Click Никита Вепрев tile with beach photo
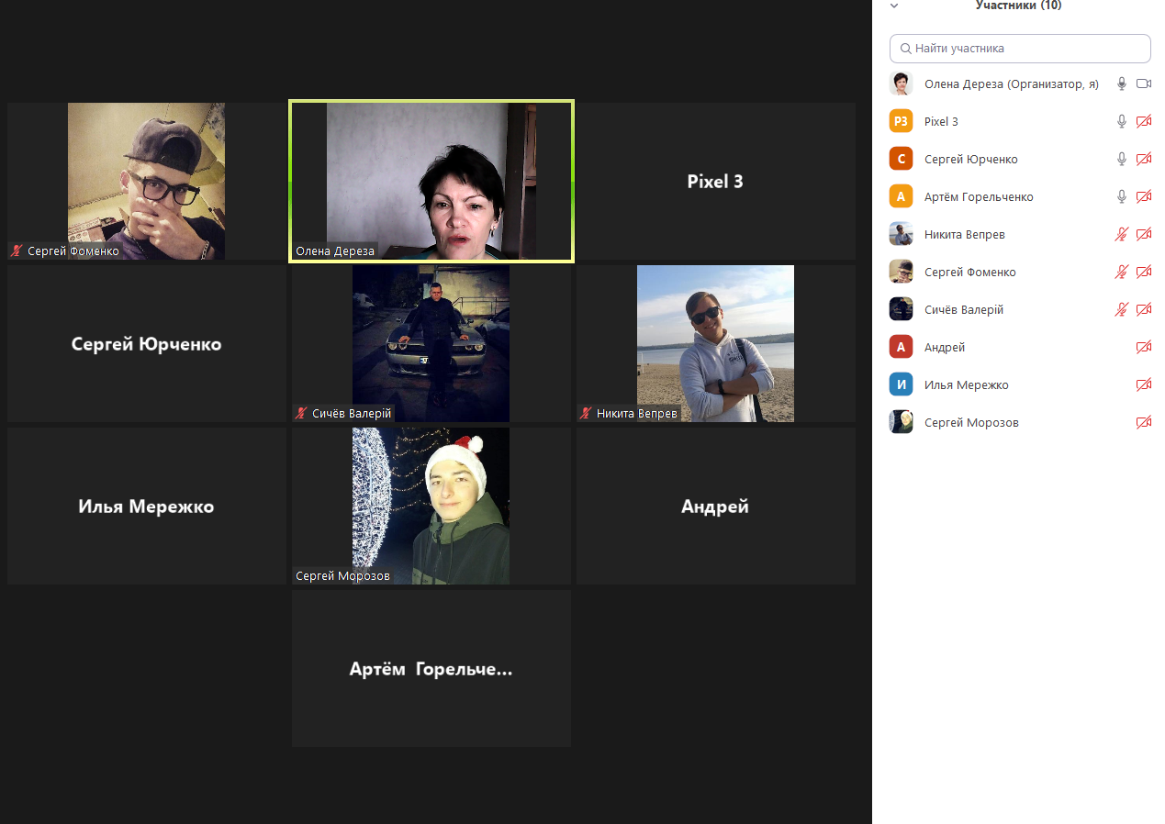1165x824 pixels. pos(716,344)
